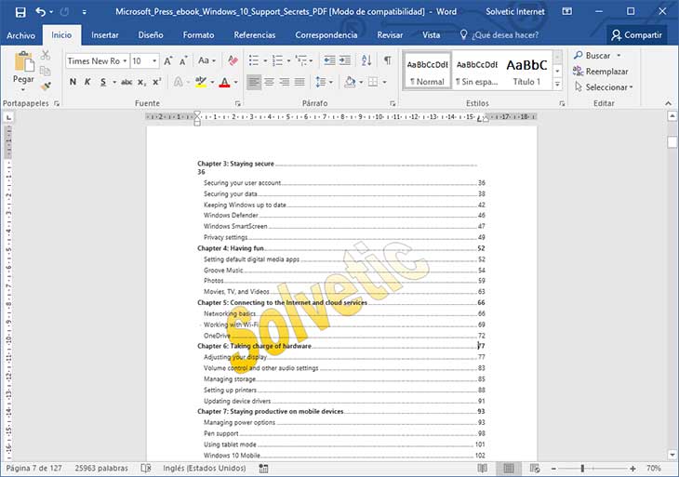Open Ribbon Display Options in title bar
The image size is (679, 477).
point(566,12)
